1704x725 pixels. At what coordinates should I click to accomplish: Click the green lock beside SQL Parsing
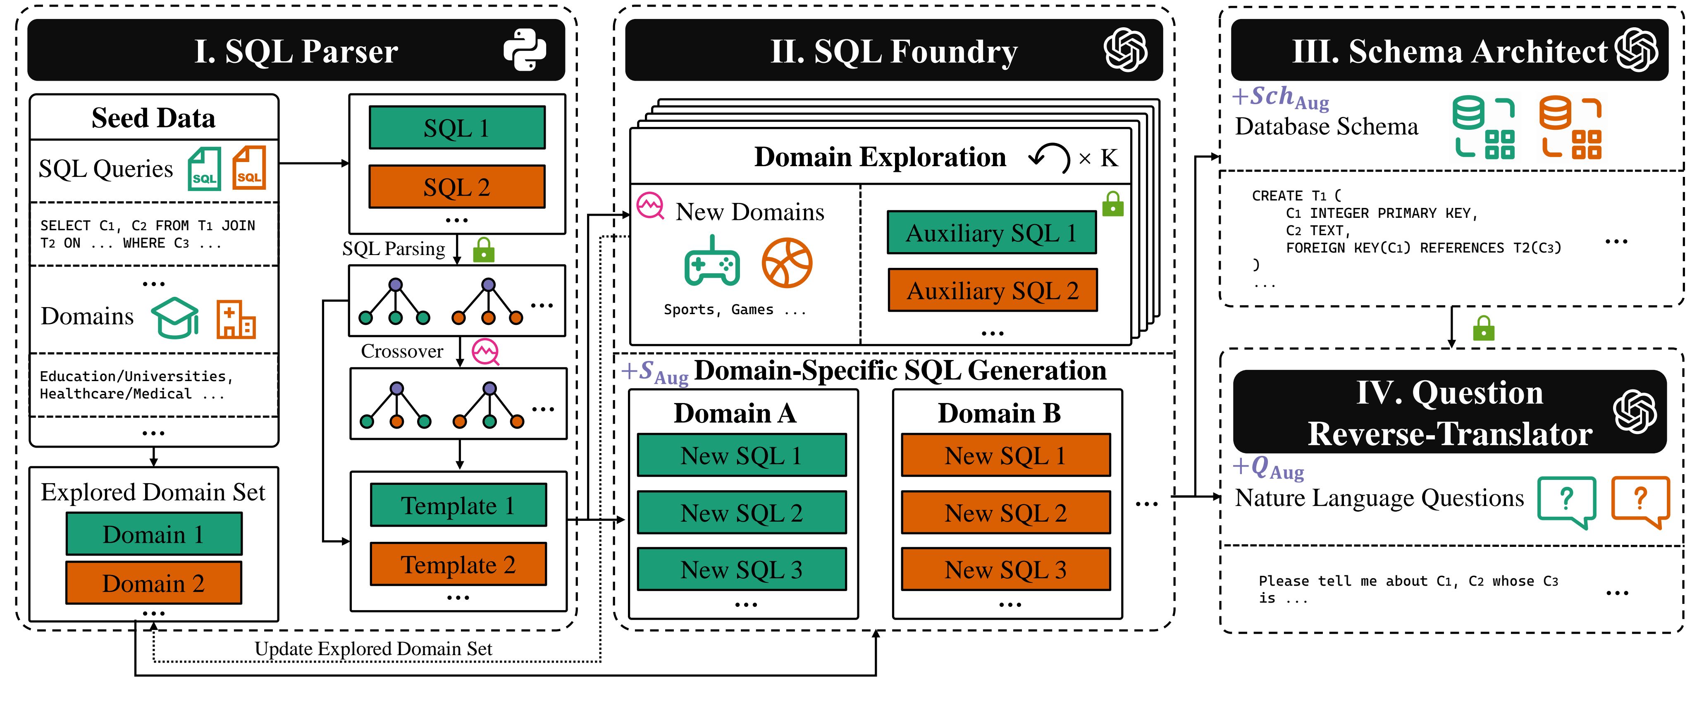point(484,249)
